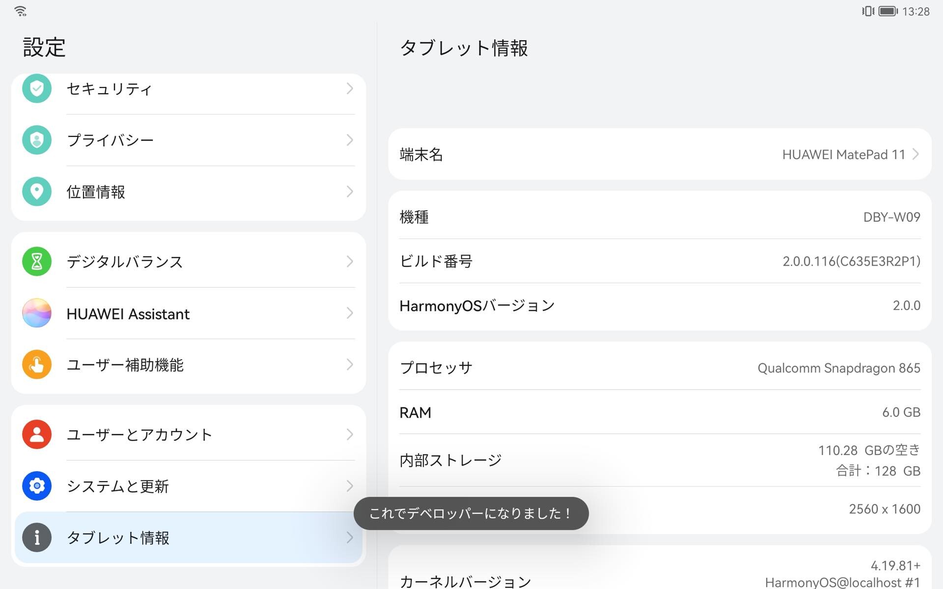Screen dimensions: 943x589
Task: Tap the battery icon in status bar
Action: 888,11
